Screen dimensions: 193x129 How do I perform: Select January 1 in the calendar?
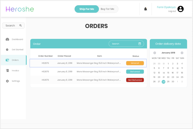coord(168,64)
